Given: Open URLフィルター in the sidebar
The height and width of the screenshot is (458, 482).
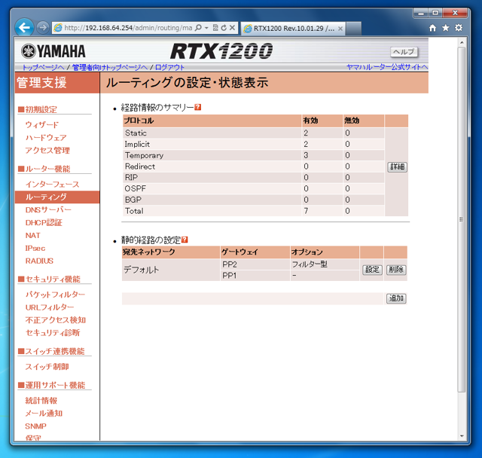Looking at the screenshot, I should 50,307.
